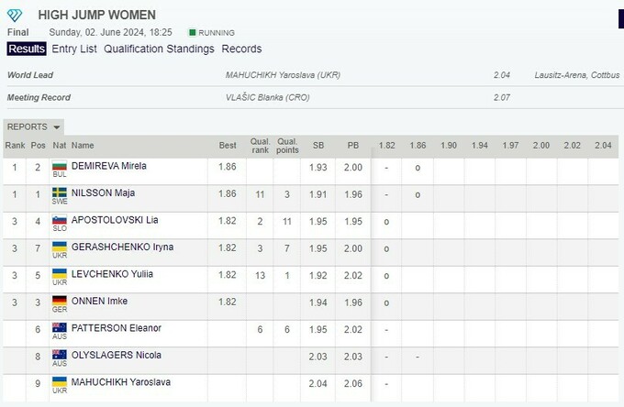The height and width of the screenshot is (407, 624).
Task: Select the Results tab
Action: pos(27,49)
